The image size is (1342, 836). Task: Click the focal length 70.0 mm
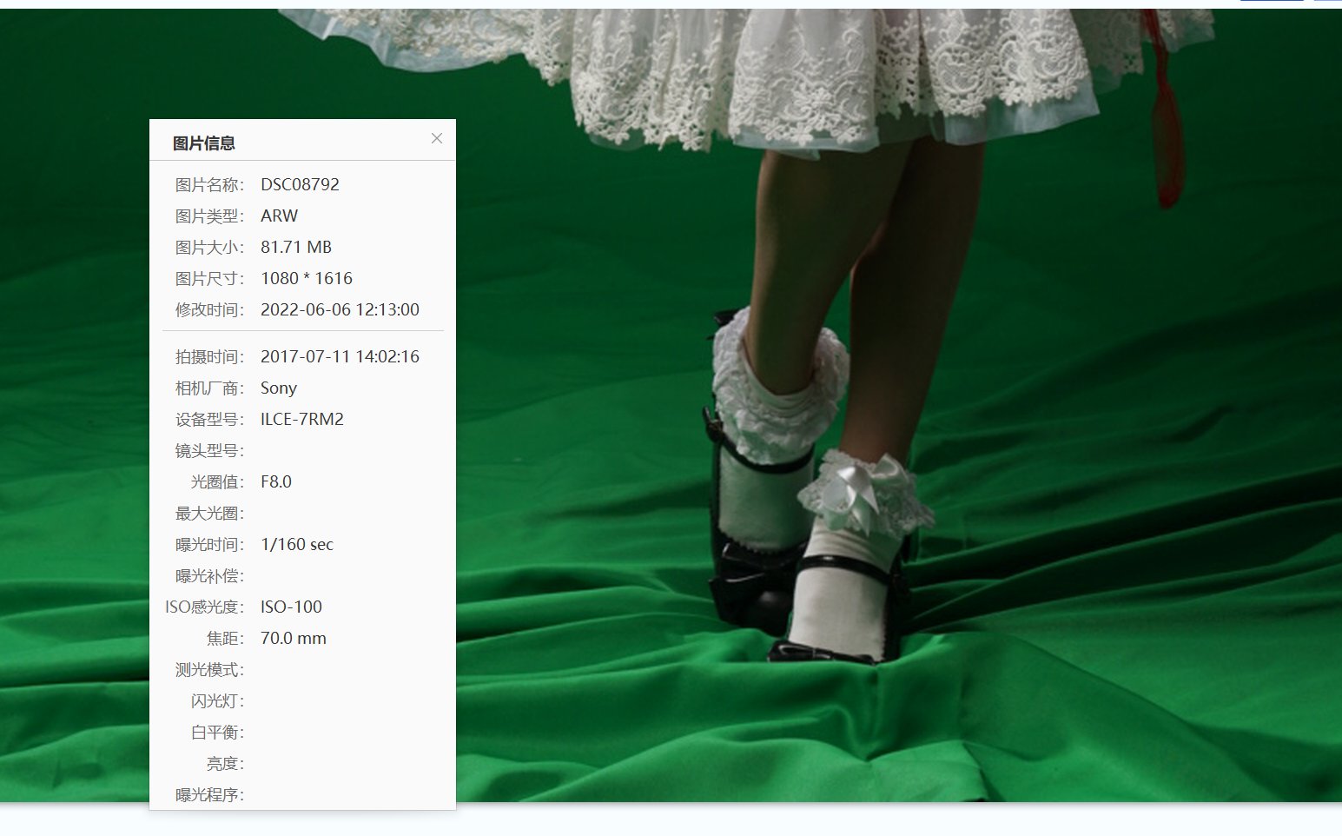coord(293,638)
